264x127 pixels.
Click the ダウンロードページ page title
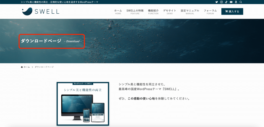41,41
